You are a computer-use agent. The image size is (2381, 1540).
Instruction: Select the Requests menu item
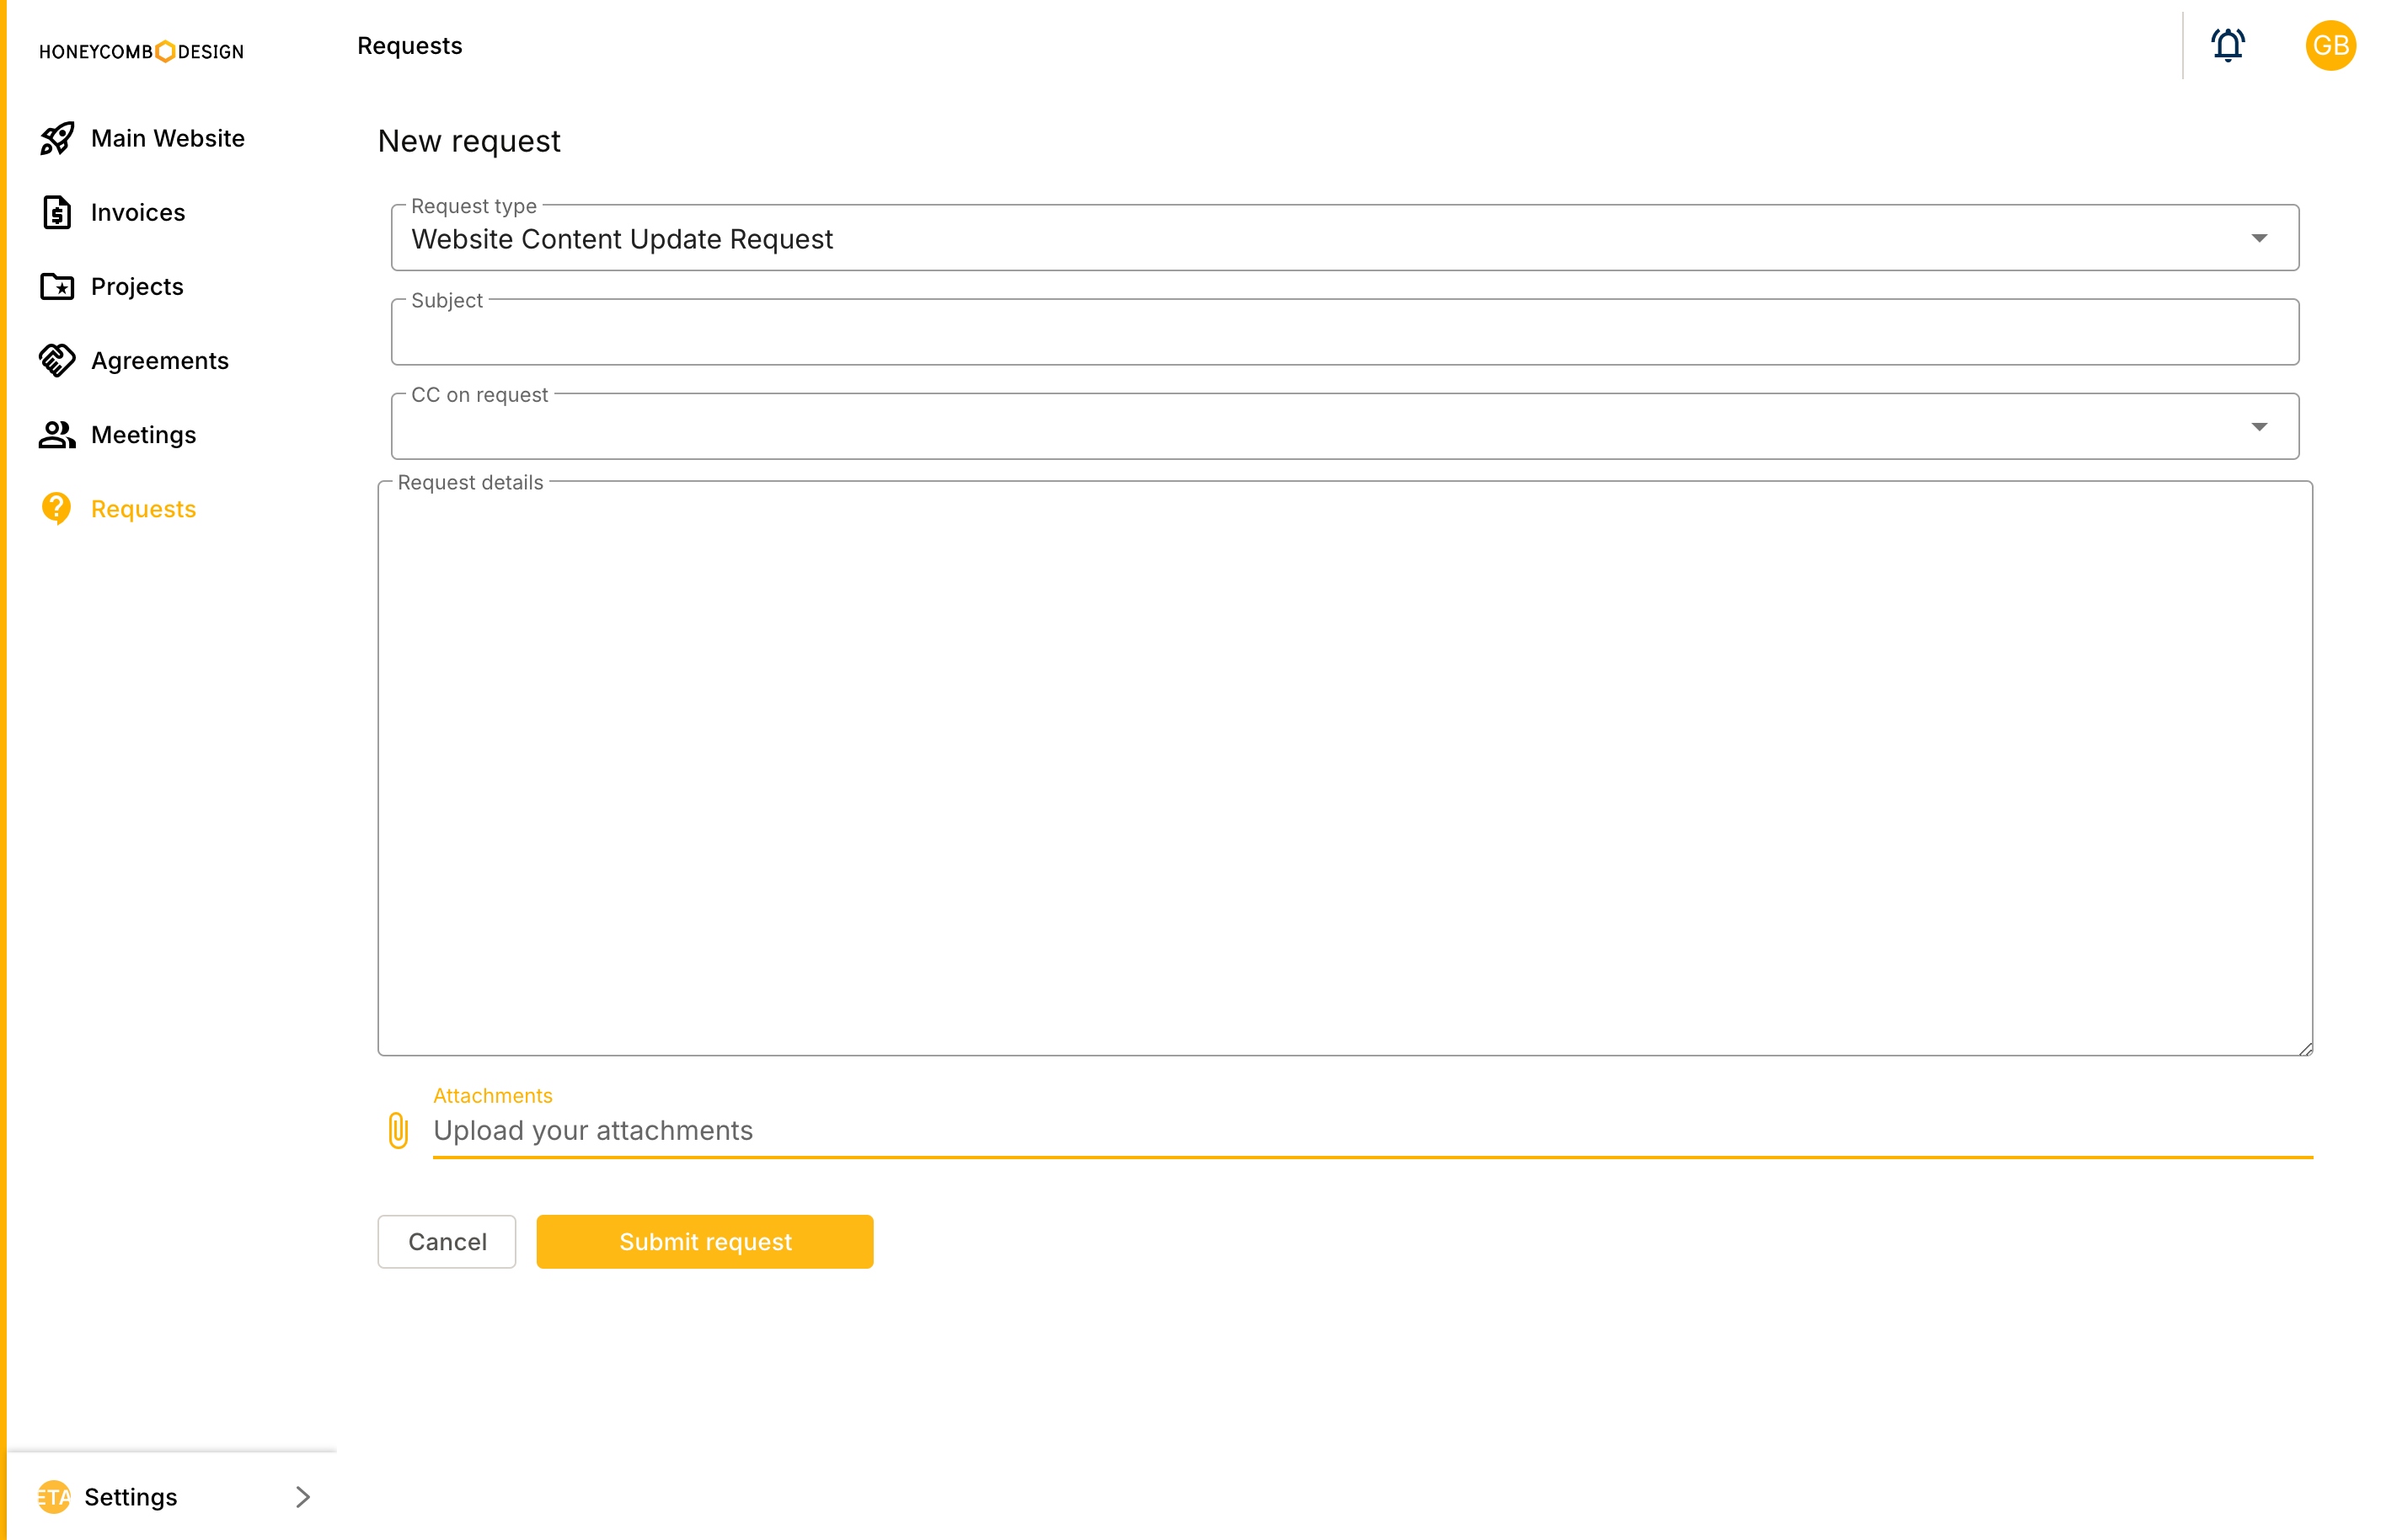pyautogui.click(x=143, y=509)
